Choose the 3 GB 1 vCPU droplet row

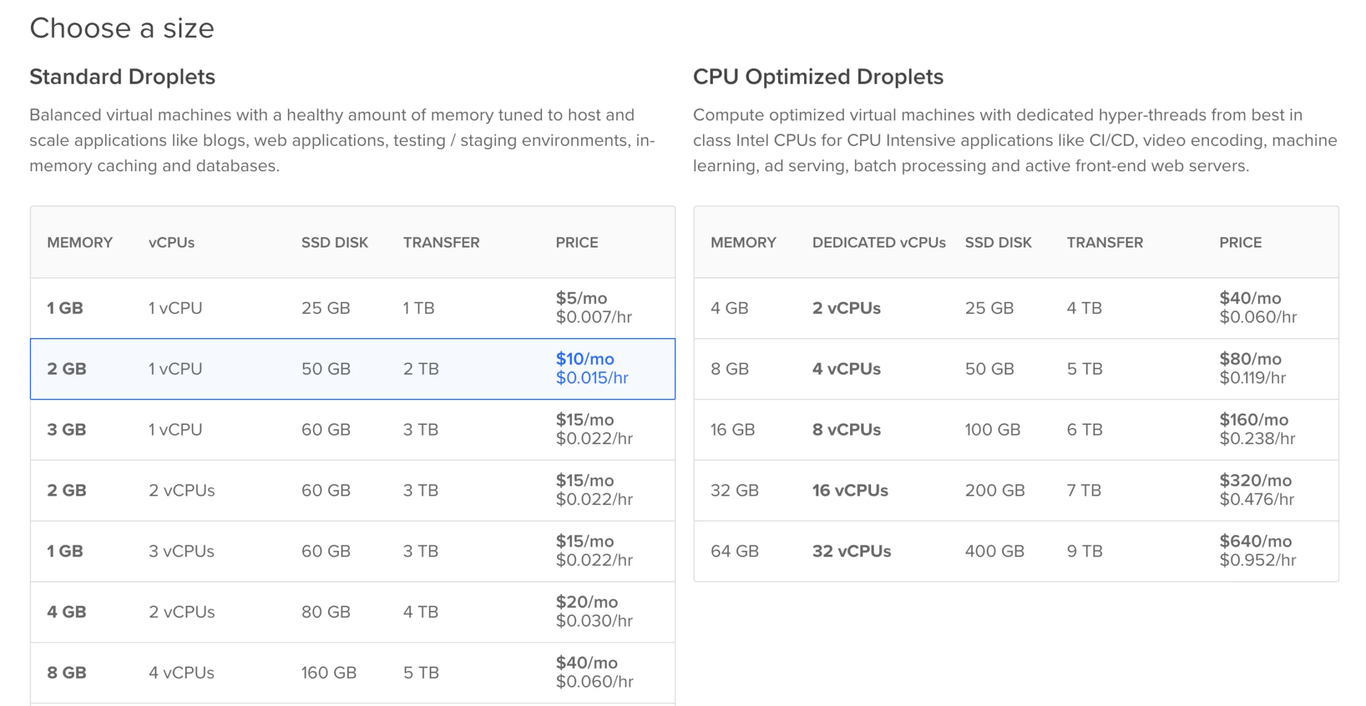[x=352, y=429]
